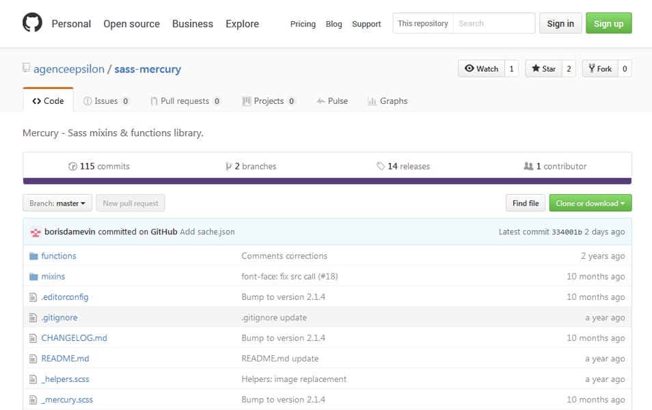View the 1 contributor page
Image resolution: width=652 pixels, height=410 pixels.
[555, 166]
